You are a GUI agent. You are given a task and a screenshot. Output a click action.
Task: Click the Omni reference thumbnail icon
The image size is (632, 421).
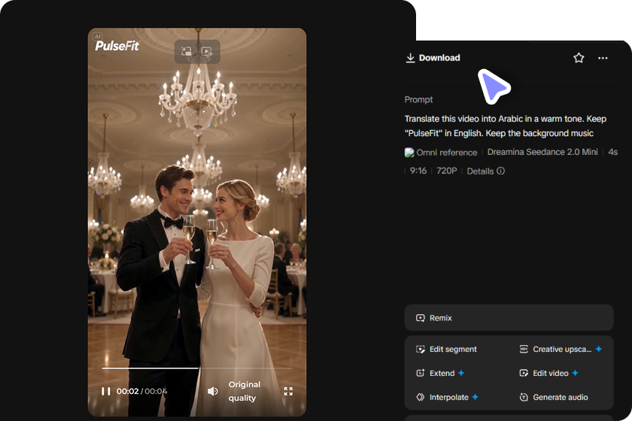[x=409, y=153]
